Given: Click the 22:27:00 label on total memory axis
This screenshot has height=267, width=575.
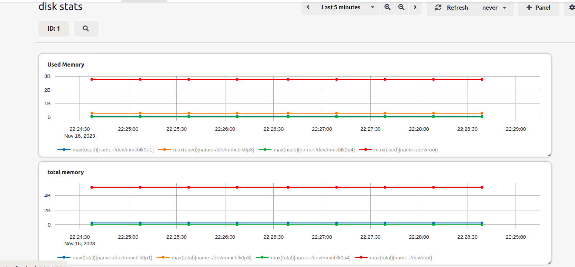Looking at the screenshot, I should (322, 237).
